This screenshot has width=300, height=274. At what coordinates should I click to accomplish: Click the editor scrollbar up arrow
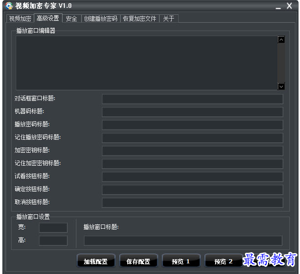tap(281, 40)
